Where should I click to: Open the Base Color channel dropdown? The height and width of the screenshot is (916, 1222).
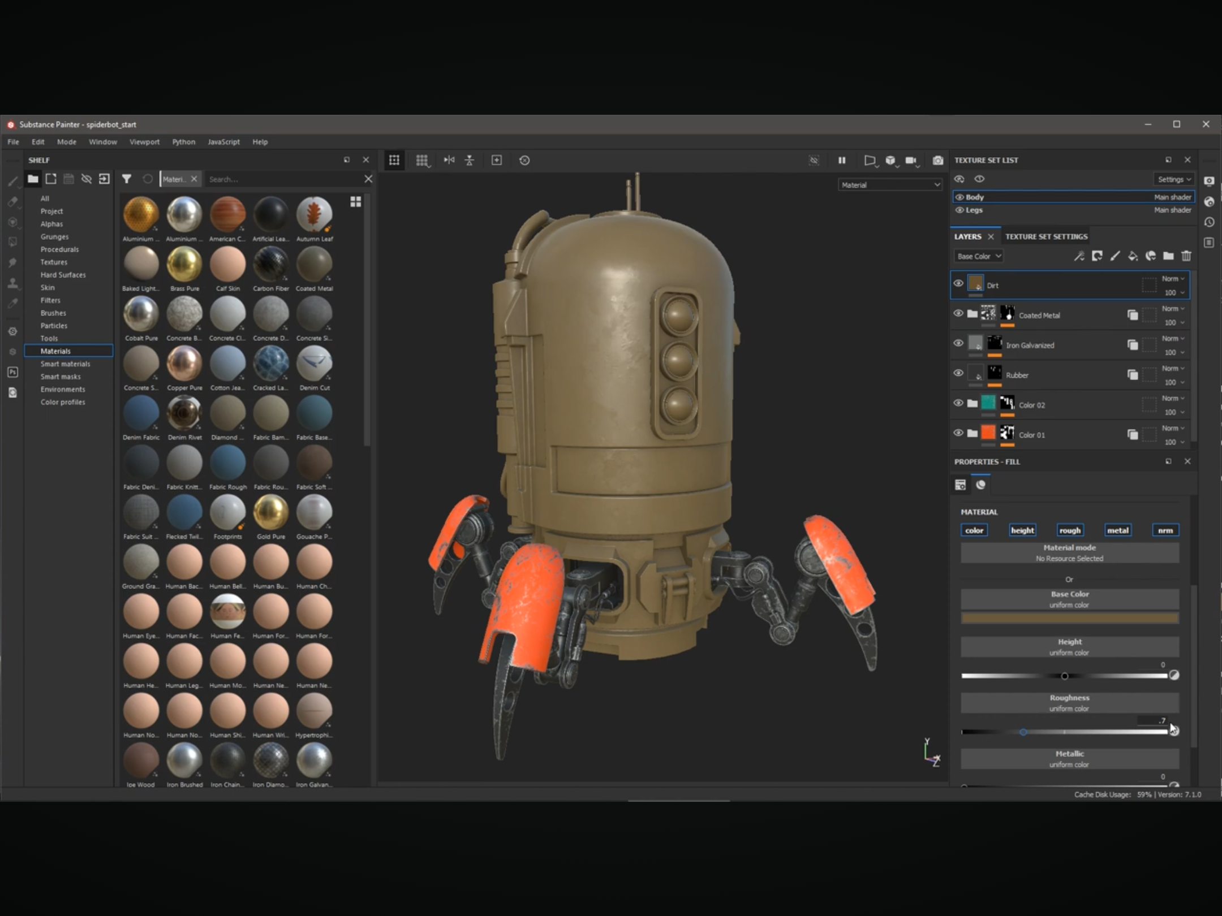(x=978, y=256)
